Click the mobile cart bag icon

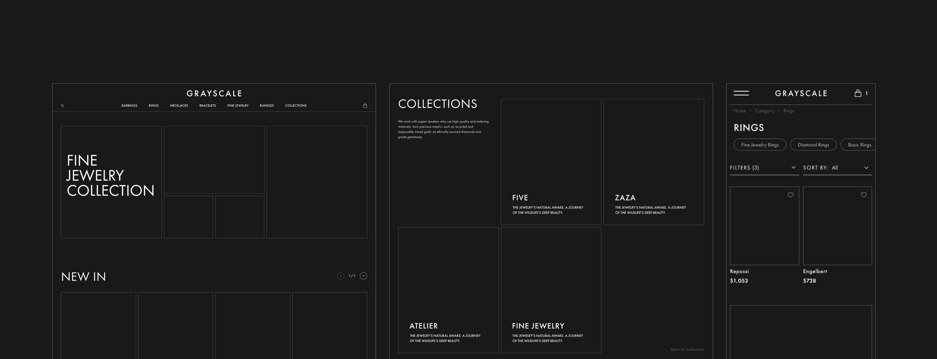tap(858, 93)
